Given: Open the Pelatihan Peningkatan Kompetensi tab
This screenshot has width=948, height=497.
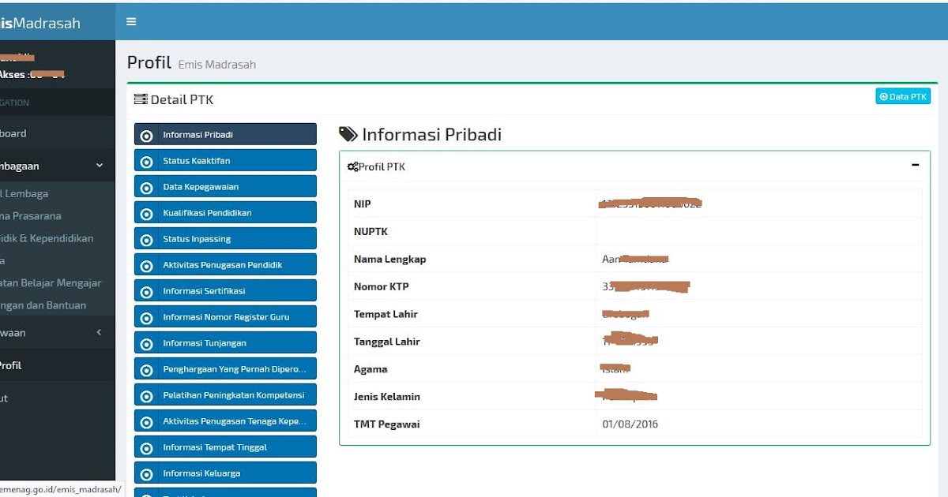Looking at the screenshot, I should (225, 395).
